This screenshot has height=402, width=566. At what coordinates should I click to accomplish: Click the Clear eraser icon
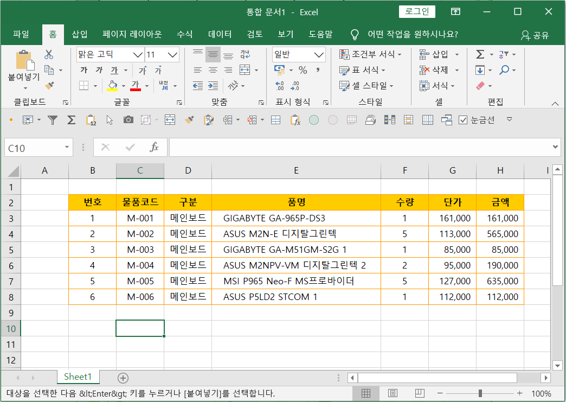coord(480,86)
